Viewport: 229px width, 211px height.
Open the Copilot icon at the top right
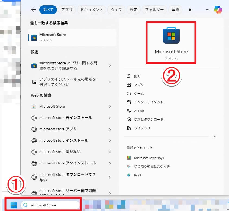(218, 10)
